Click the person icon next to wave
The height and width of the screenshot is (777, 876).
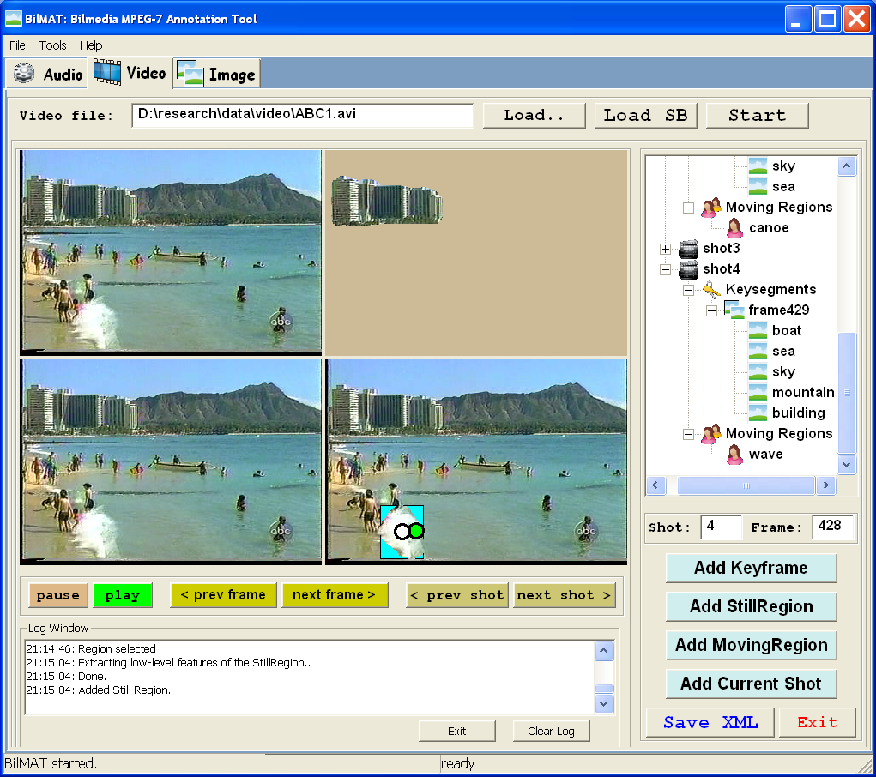734,455
